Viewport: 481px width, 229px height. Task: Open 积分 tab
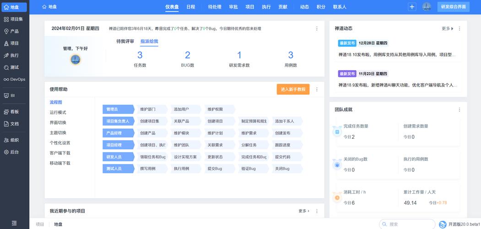321,7
